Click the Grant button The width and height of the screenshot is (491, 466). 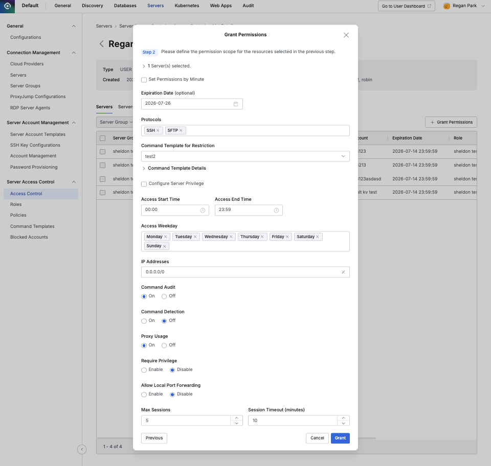point(340,438)
